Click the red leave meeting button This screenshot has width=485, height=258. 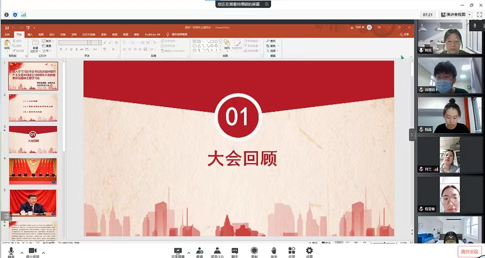coord(469,252)
